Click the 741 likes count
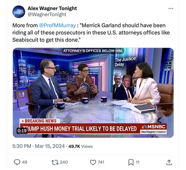This screenshot has width=186, height=170. (x=101, y=162)
